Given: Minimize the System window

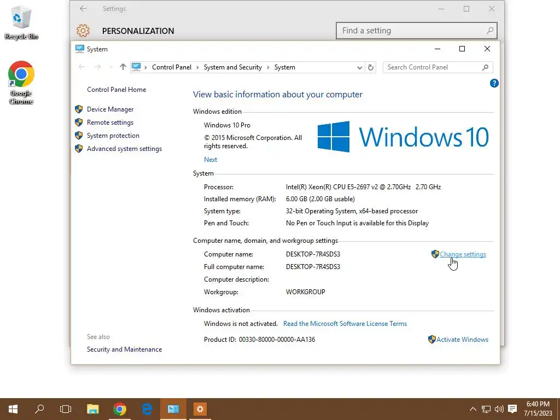Looking at the screenshot, I should point(437,49).
